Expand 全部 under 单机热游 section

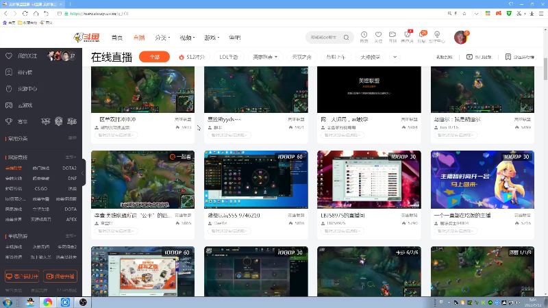71,236
